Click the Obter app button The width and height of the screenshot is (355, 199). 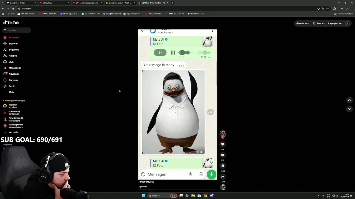pyautogui.click(x=319, y=23)
